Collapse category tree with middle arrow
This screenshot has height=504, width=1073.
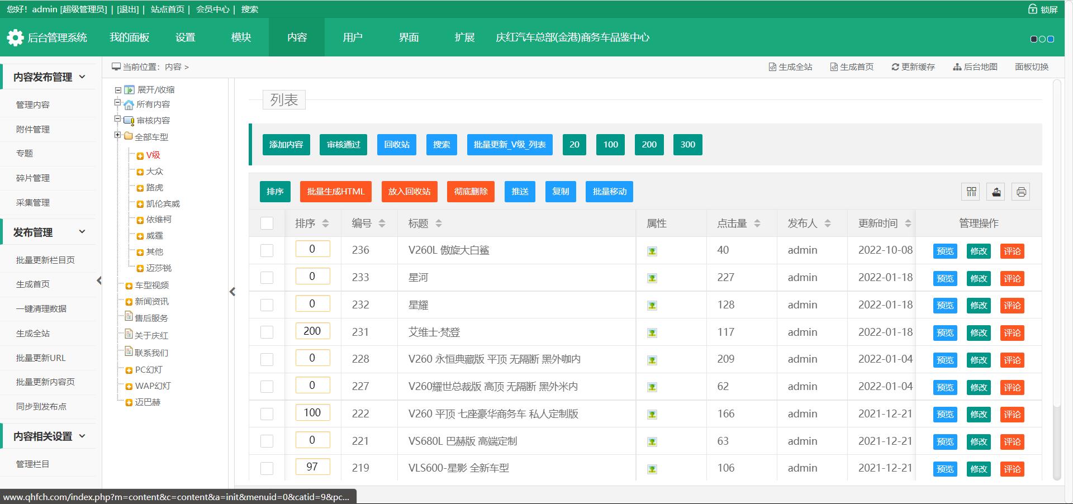232,292
